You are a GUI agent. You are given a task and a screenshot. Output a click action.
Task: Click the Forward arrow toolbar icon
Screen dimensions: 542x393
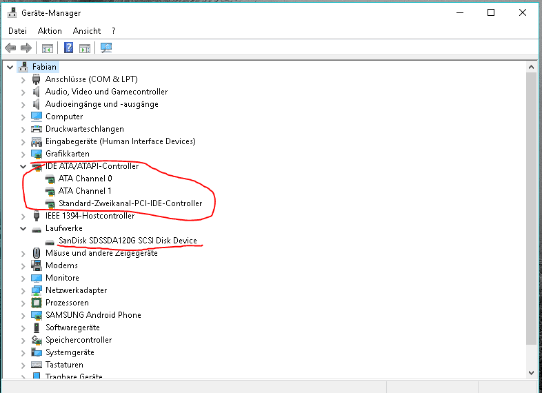pos(26,48)
